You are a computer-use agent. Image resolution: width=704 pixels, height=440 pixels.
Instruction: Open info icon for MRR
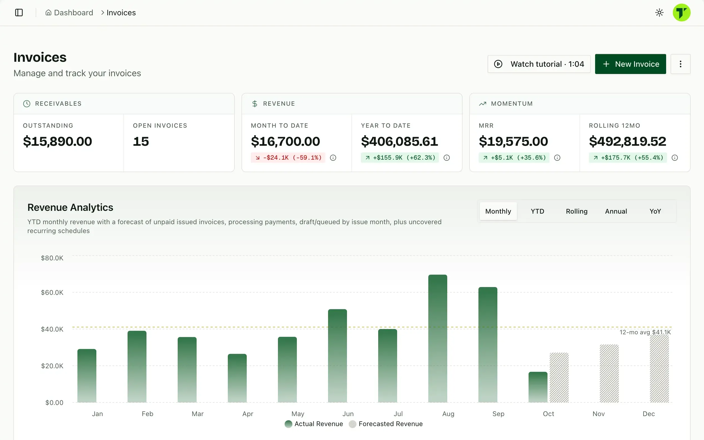coord(557,158)
